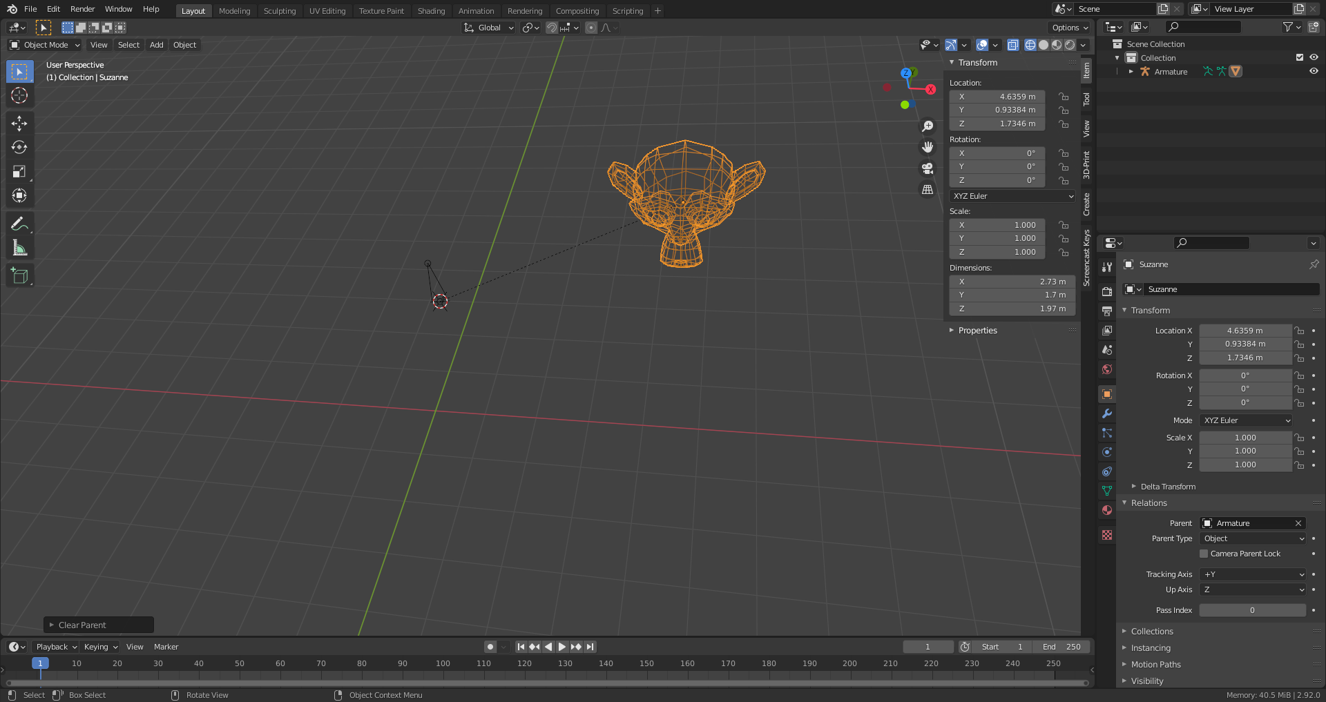This screenshot has width=1326, height=702.
Task: Open the Options button in viewport header
Action: click(x=1070, y=28)
